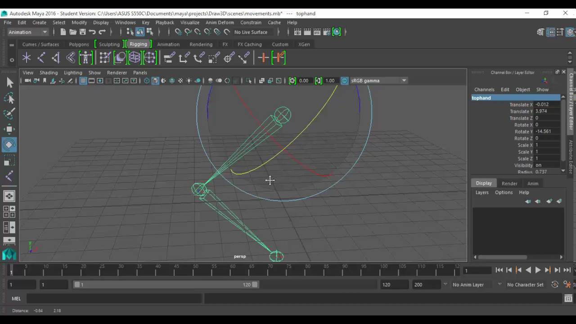Viewport: 576px width, 324px height.
Task: Click the time range slider bar
Action: click(166, 284)
